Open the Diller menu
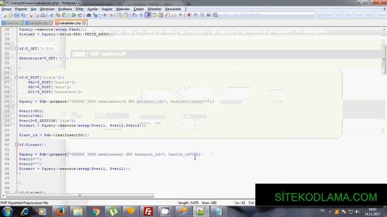The height and width of the screenshot is (217, 387). tap(79, 9)
